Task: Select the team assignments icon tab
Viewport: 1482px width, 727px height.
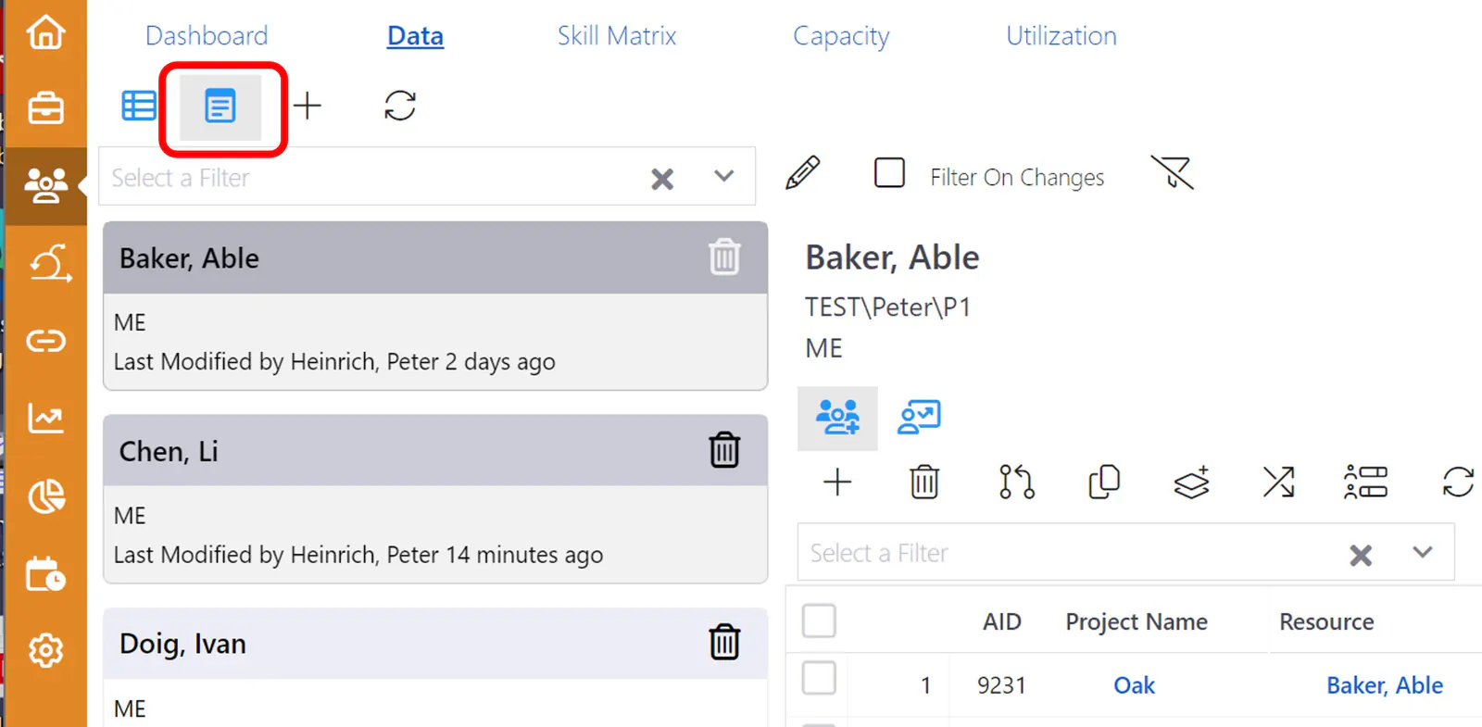Action: click(837, 418)
